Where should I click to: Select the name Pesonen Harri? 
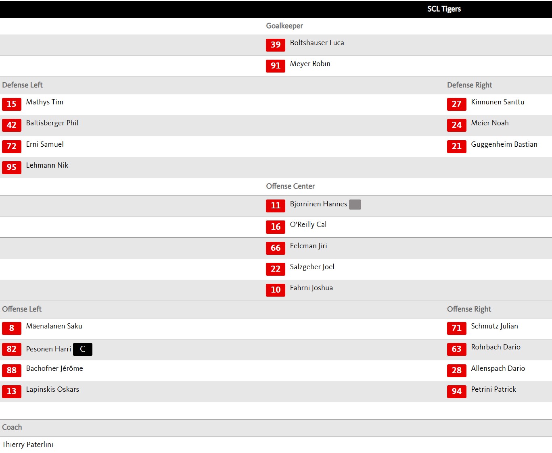coord(48,349)
